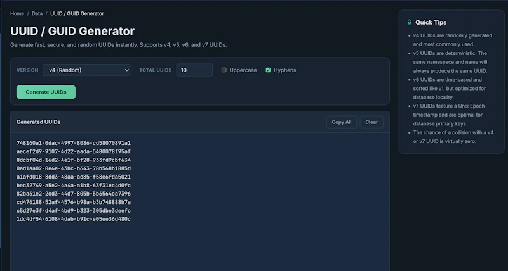508x271 pixels.
Task: Select UUID 8dcbf04d-16d2-4e1f-bf28-933fd9cbf634
Action: pyautogui.click(x=74, y=160)
